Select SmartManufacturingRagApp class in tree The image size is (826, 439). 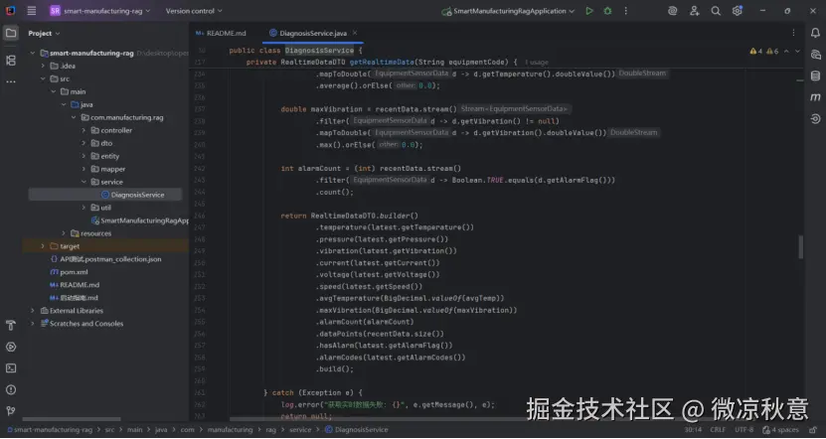pyautogui.click(x=139, y=220)
